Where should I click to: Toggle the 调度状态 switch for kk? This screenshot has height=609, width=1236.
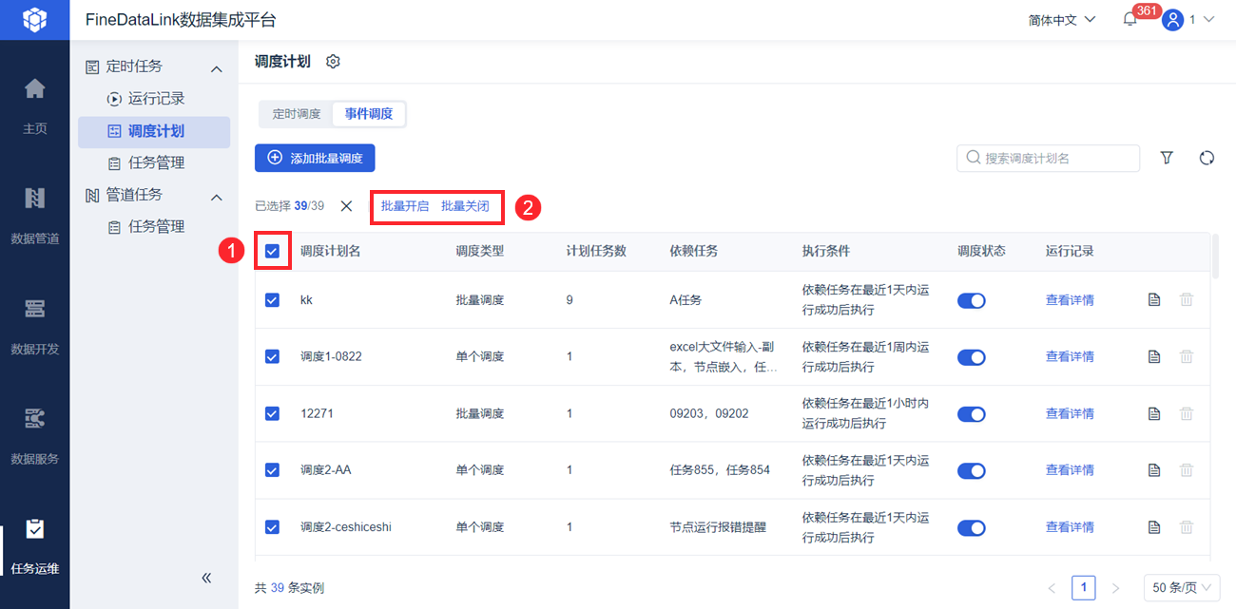(971, 300)
